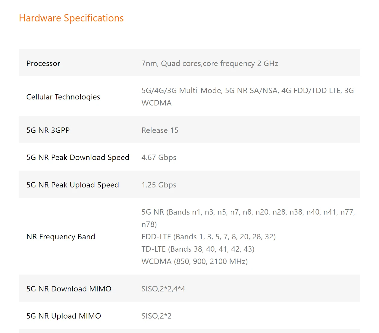
Task: Select the SISO,2*2,4*4 value
Action: pos(163,289)
